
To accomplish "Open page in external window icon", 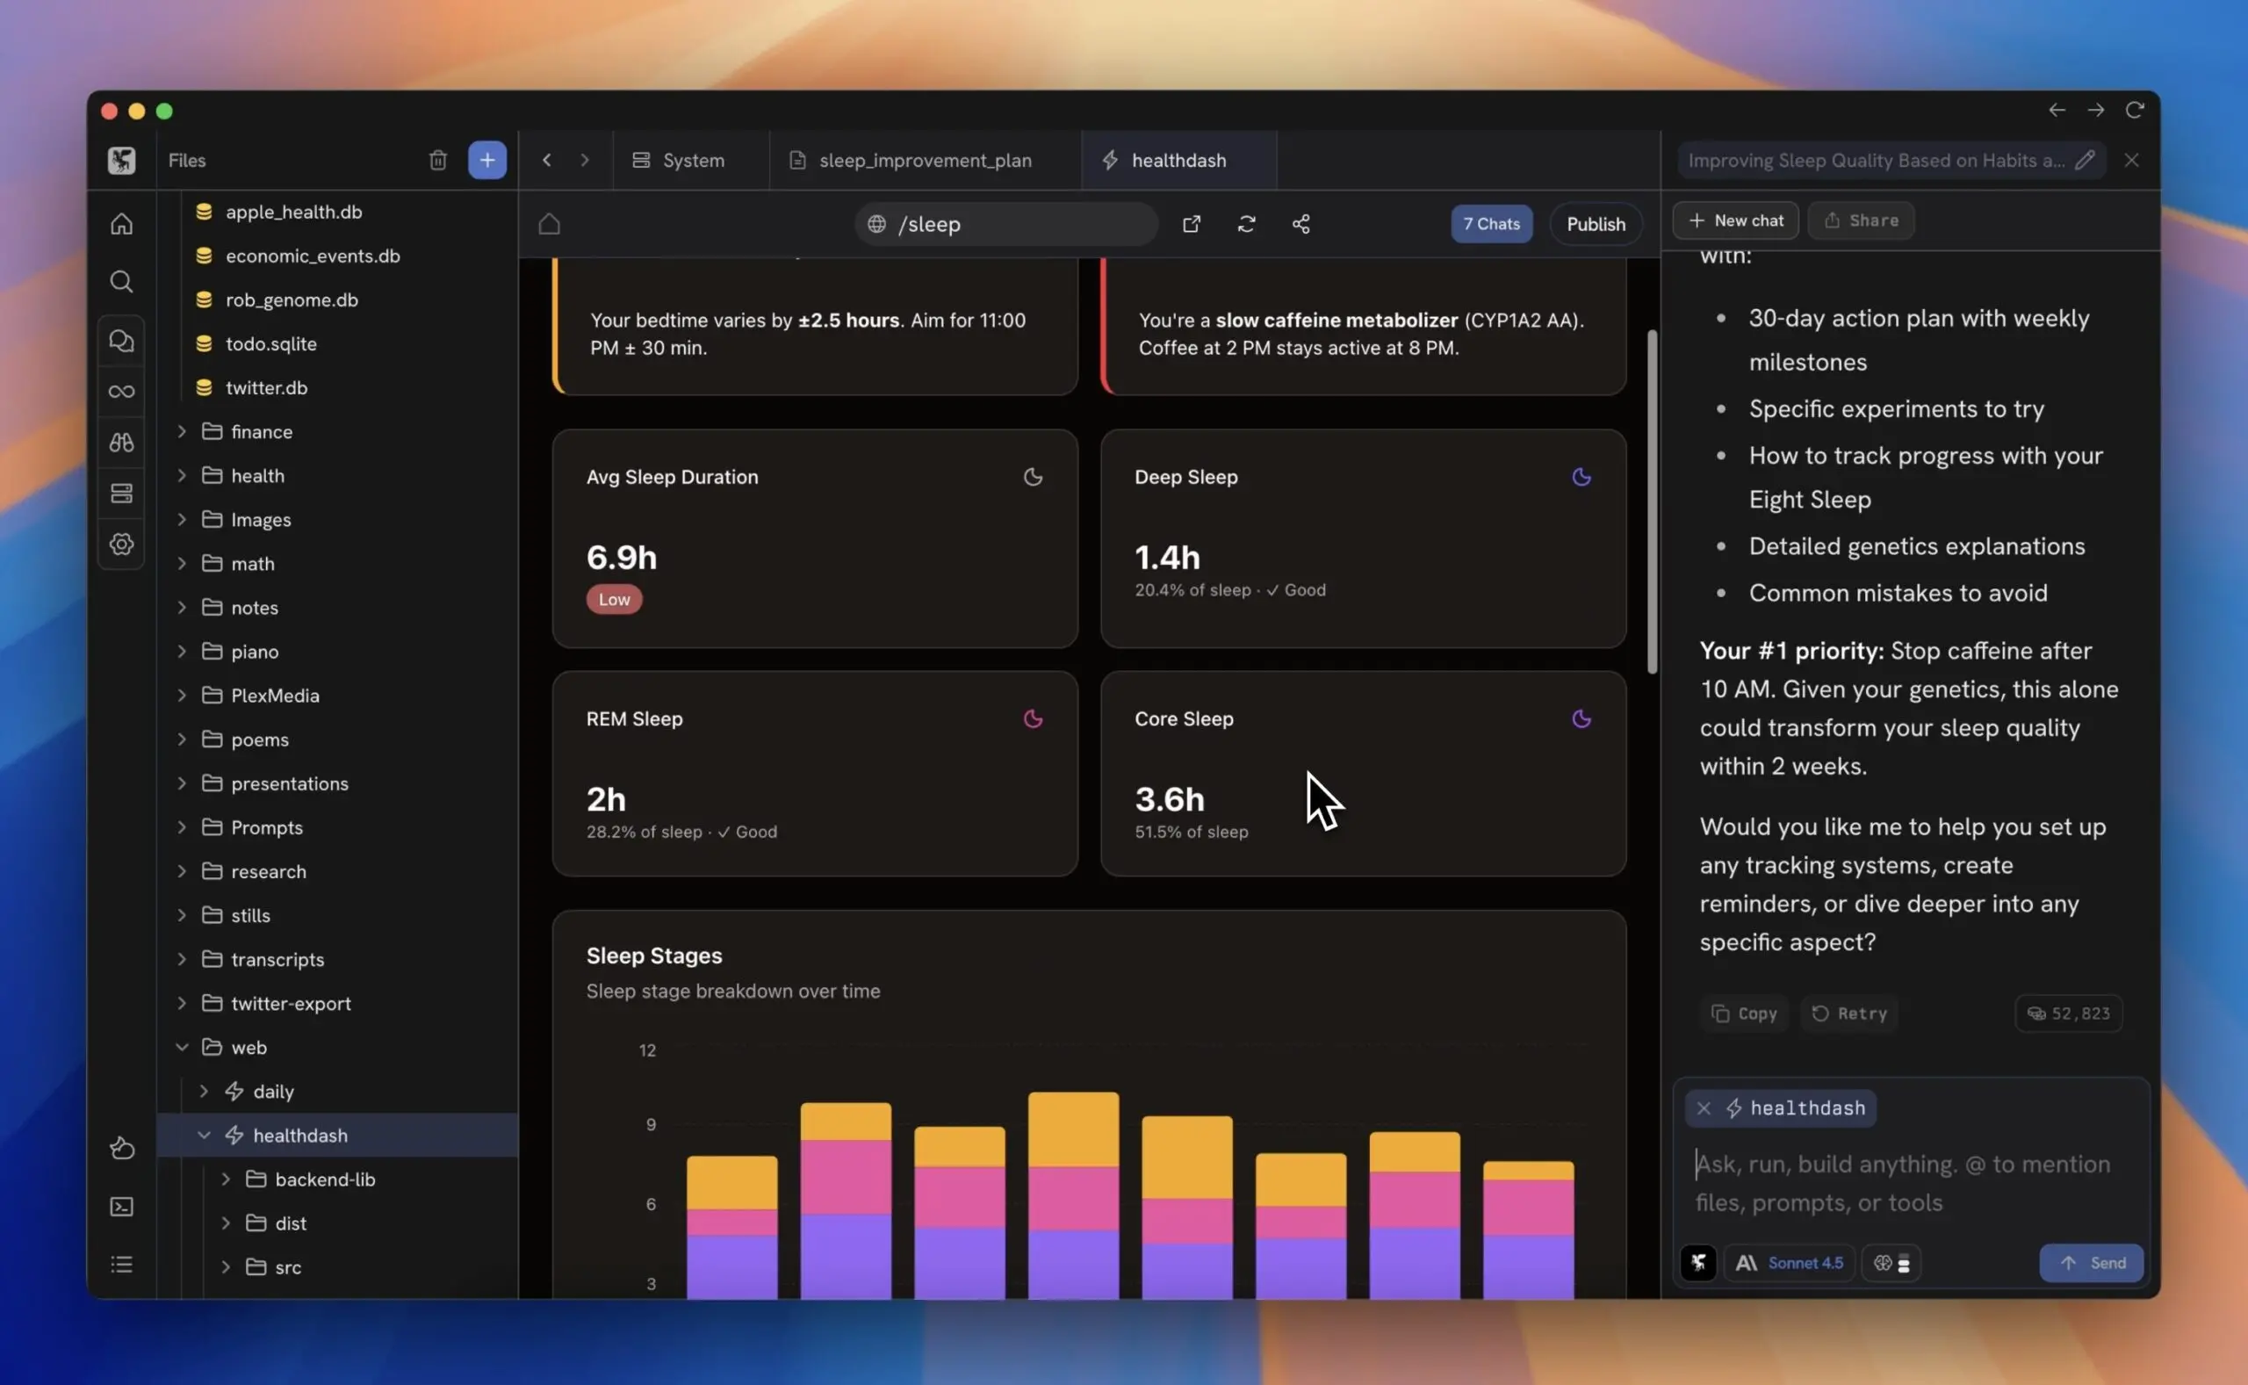I will [x=1191, y=225].
